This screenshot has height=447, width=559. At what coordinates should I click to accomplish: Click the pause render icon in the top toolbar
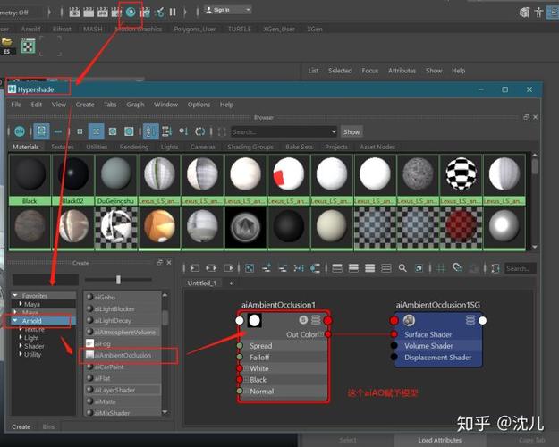(173, 13)
